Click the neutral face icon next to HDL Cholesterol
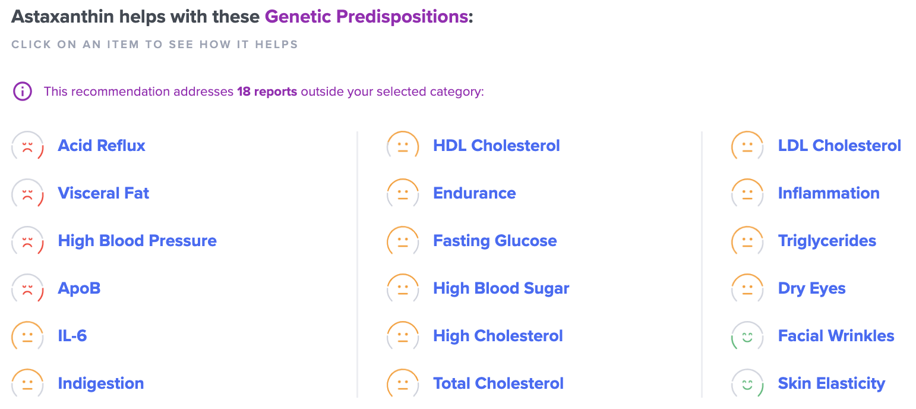 pos(403,146)
